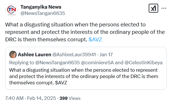Open the 7:40 AM Feb 14, 2025 timestamp
Viewport: 172px width, 105px height.
tap(30, 98)
